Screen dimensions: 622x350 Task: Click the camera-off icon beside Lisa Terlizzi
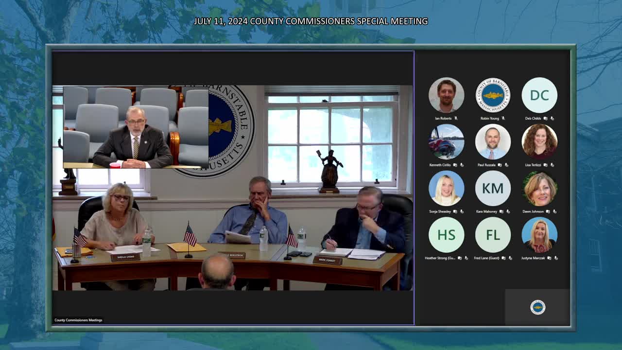coord(546,165)
